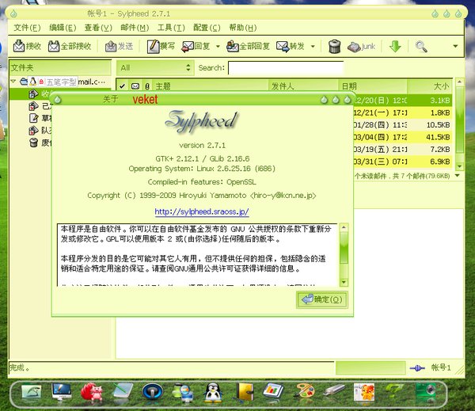475x411 pixels.
Task: Collapse the mail account tree node
Action: pyautogui.click(x=13, y=82)
